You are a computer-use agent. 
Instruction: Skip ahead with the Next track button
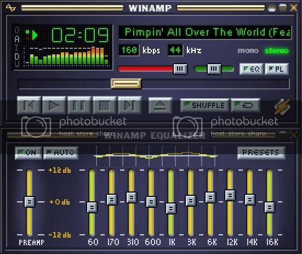coord(130,105)
